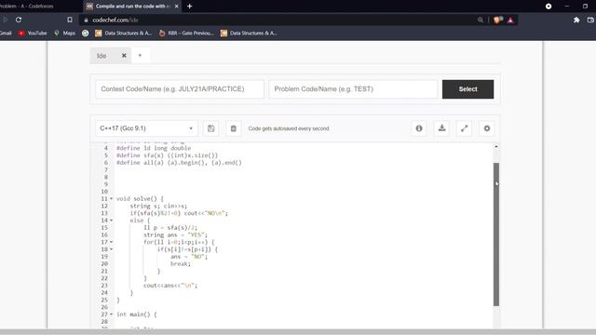Open the YouTube bookmark

(33, 33)
